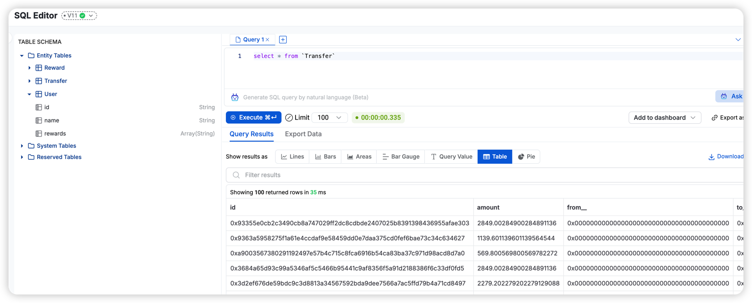
Task: Click the id column icon
Action: pyautogui.click(x=39, y=107)
